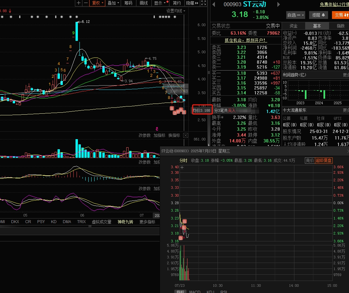Click 改参数 on the volume indicator panel
The height and width of the screenshot is (293, 349).
point(145,135)
